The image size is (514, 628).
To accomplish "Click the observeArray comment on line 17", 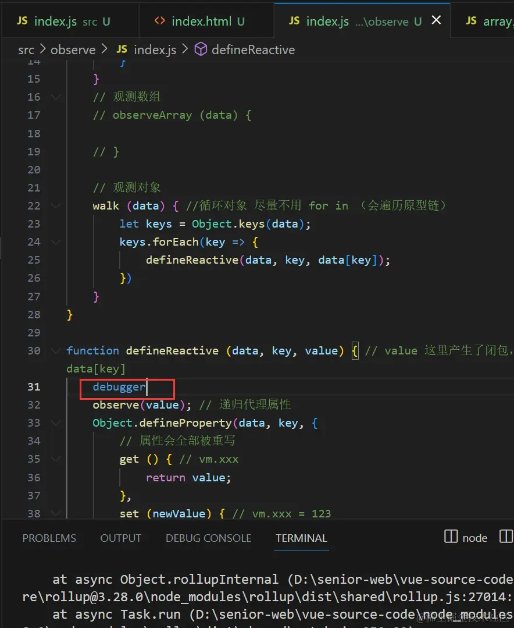I will (172, 115).
